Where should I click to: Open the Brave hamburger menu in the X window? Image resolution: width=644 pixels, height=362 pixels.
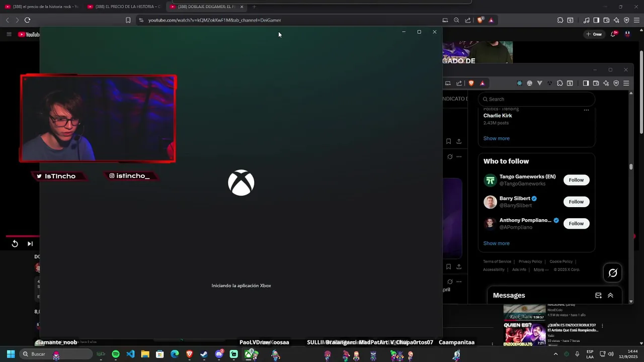click(x=626, y=83)
